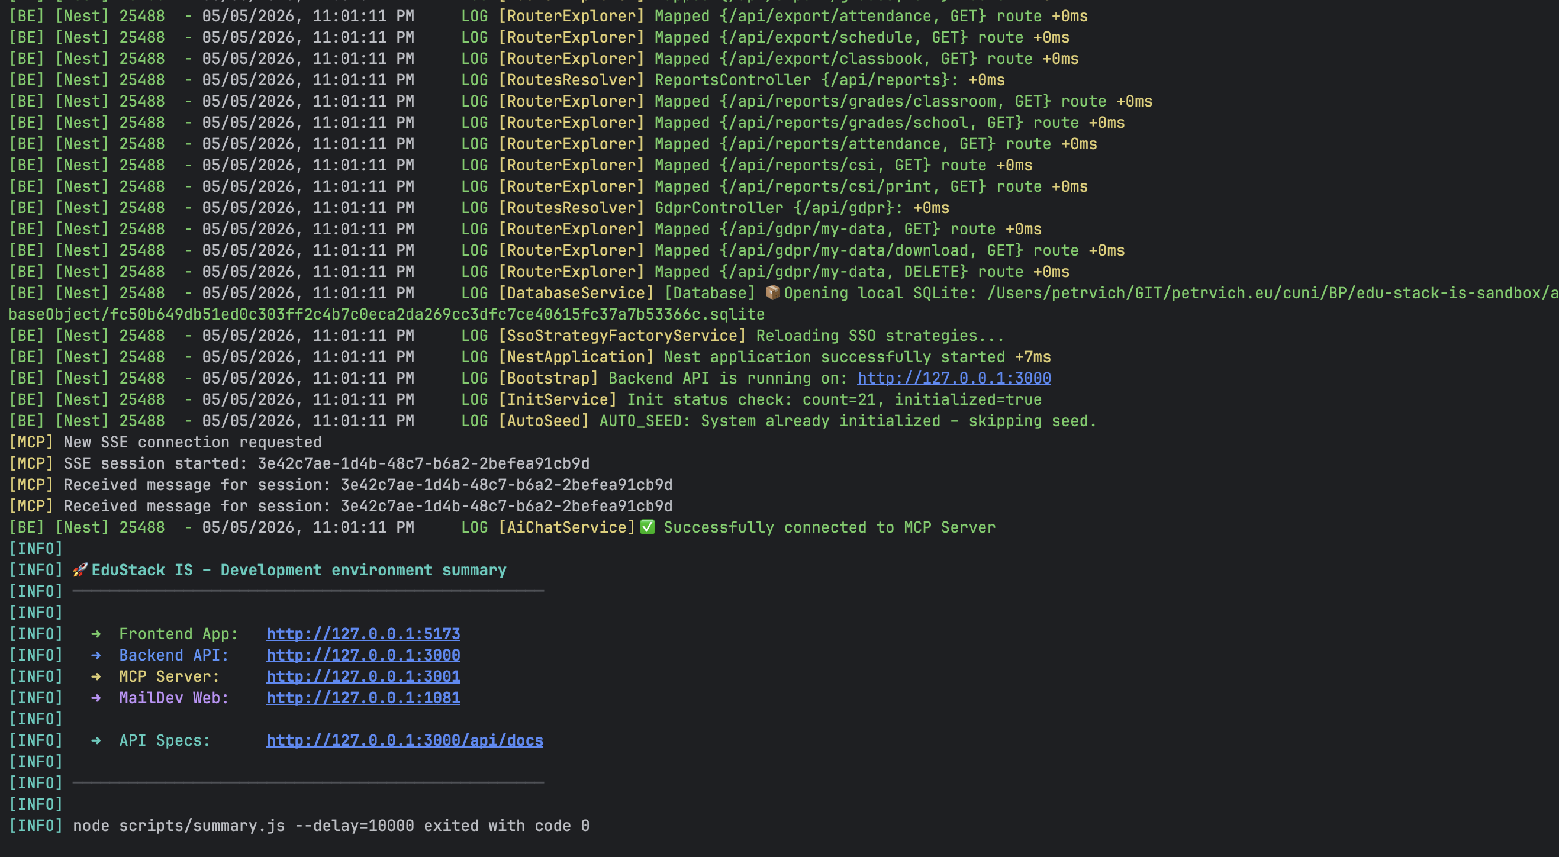1559x857 pixels.
Task: Click the '/api/reports/grades/school, GET' route text
Action: [x=871, y=123]
